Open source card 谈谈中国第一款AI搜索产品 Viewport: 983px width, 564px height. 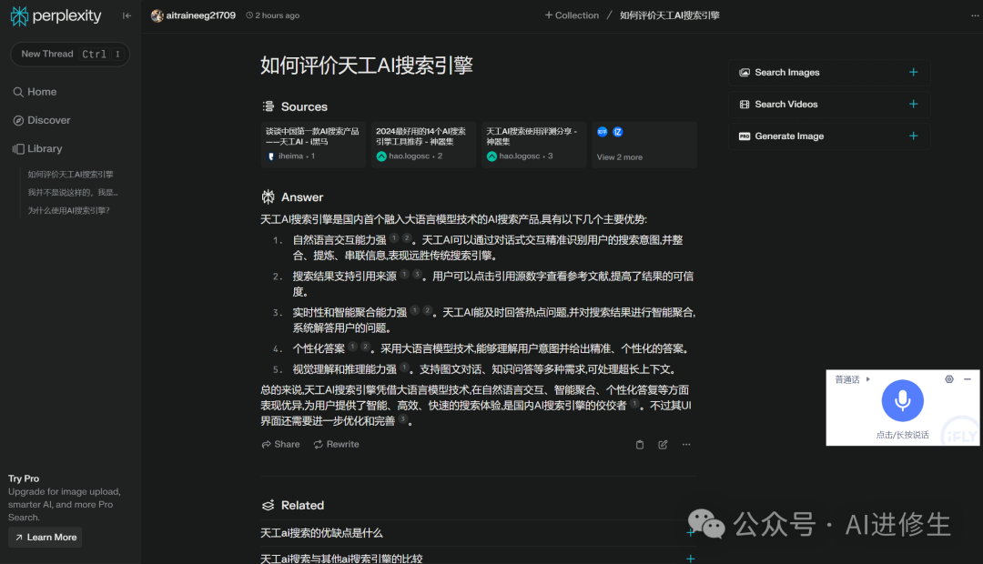tap(313, 144)
